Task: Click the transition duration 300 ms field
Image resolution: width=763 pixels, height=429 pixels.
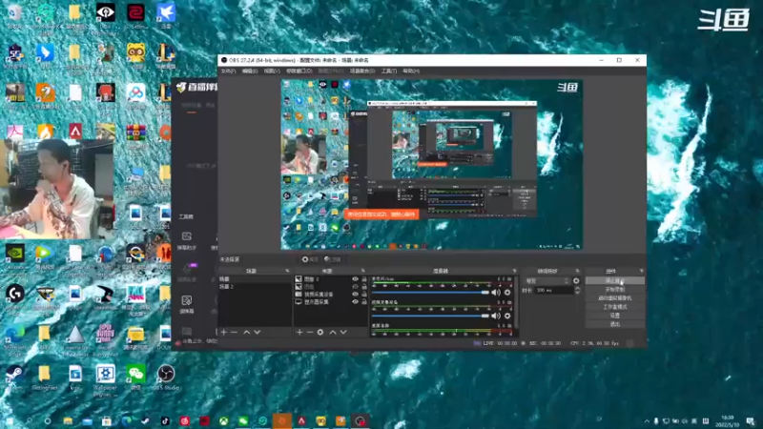Action: 553,290
